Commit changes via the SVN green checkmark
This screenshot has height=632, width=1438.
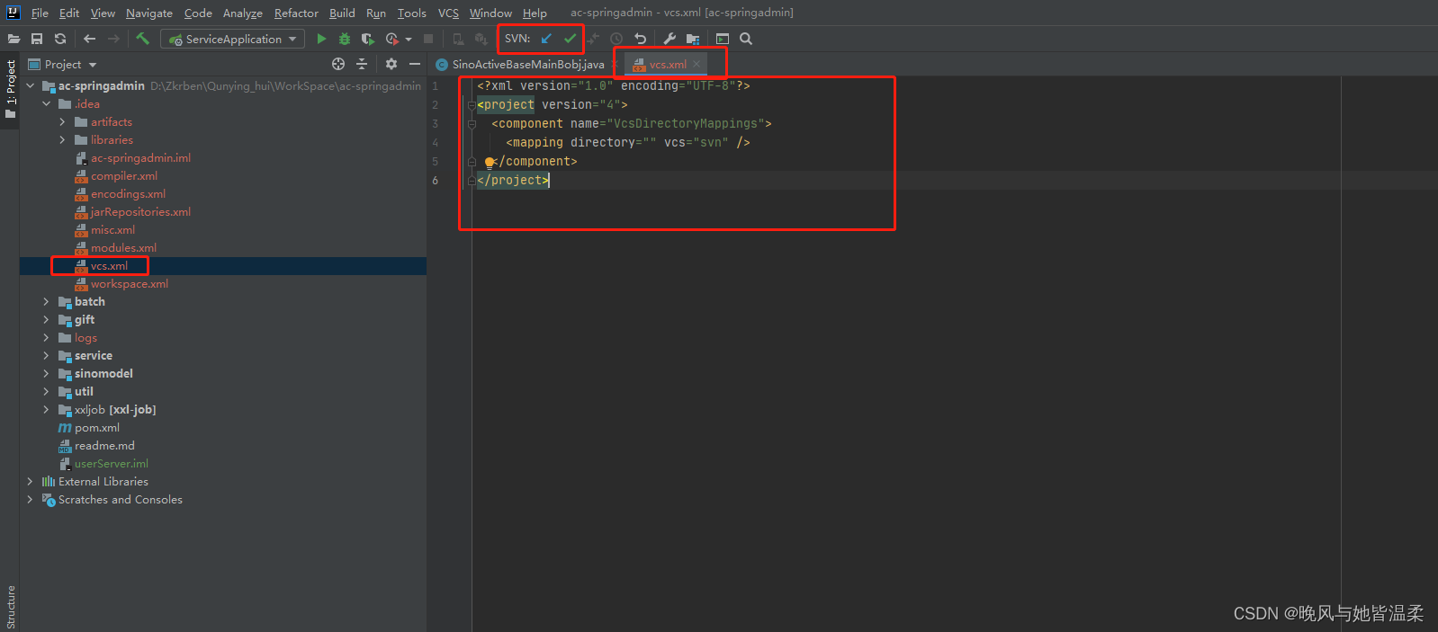(x=570, y=39)
